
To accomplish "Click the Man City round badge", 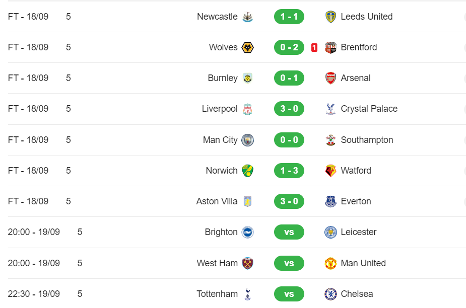I will (247, 140).
